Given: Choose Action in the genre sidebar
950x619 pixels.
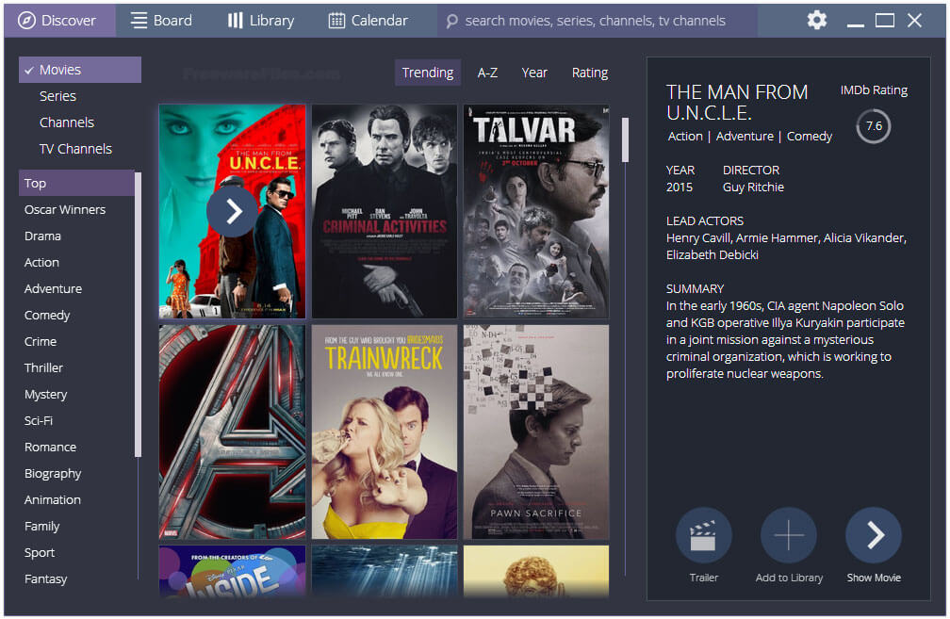Looking at the screenshot, I should (x=41, y=262).
